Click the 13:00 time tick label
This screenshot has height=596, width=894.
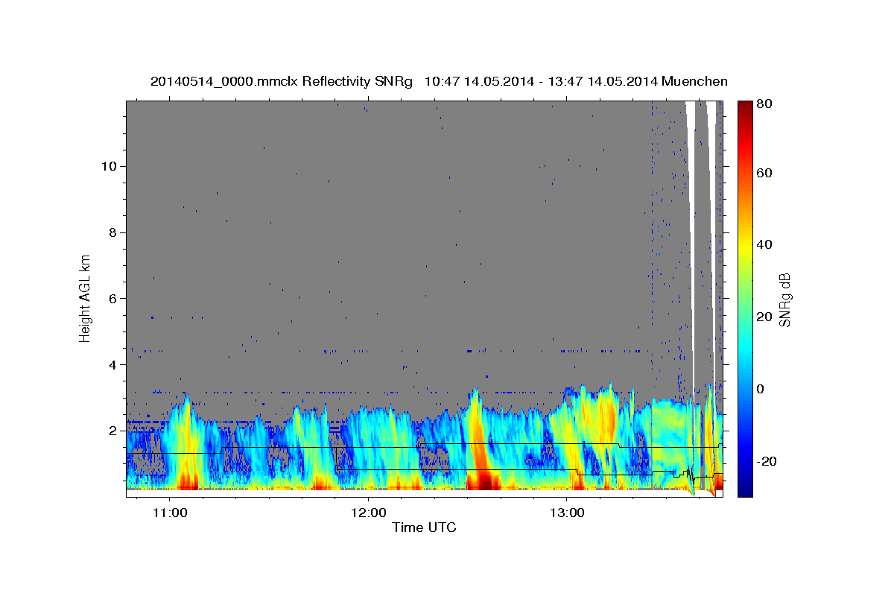tap(566, 513)
